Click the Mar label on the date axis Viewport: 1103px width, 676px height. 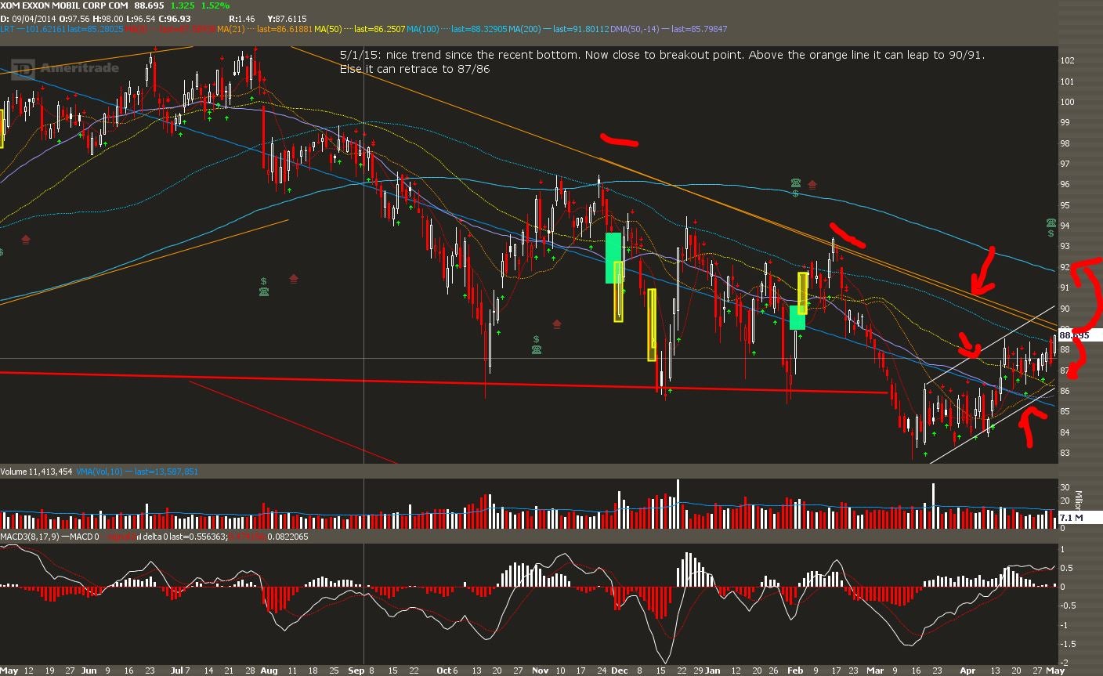(874, 671)
